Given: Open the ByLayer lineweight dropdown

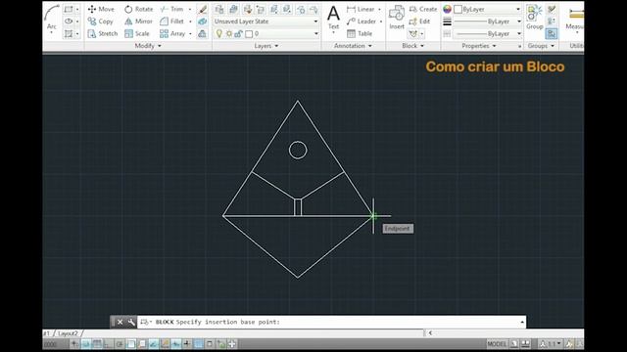Looking at the screenshot, I should point(488,22).
